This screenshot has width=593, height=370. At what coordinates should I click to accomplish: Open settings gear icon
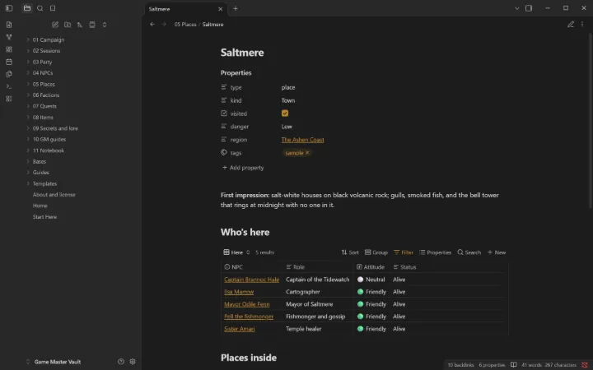click(x=133, y=361)
